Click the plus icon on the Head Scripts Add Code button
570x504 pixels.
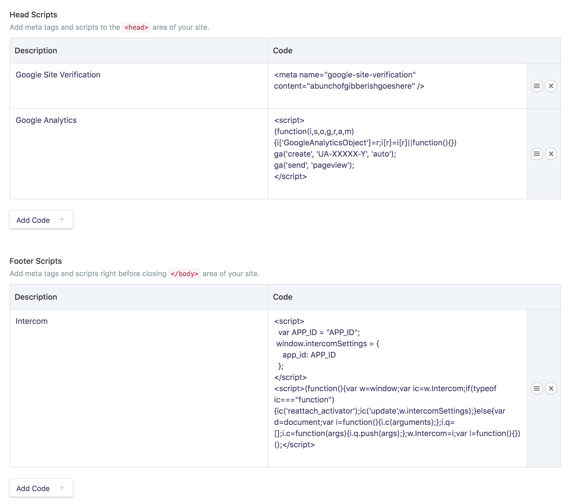[x=62, y=219]
